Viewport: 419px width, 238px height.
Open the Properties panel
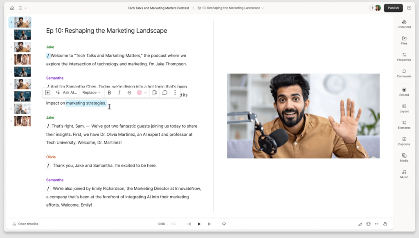coord(404,57)
